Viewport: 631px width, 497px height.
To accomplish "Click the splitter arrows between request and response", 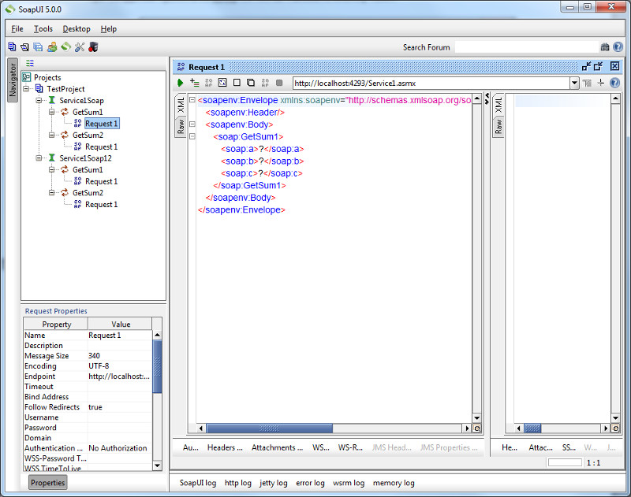I will click(x=487, y=98).
